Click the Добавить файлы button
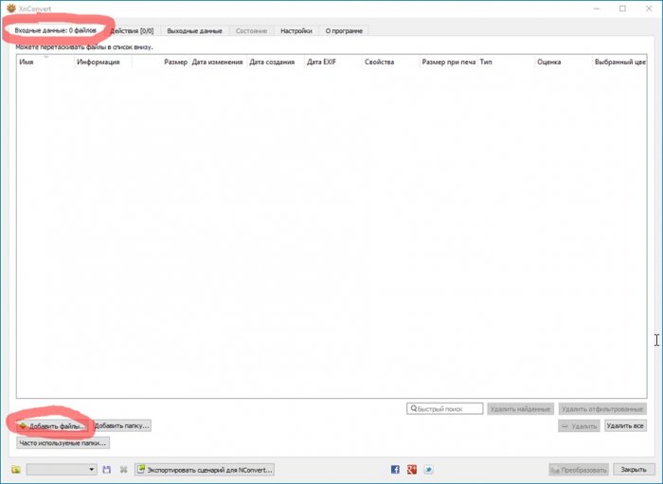 (51, 426)
